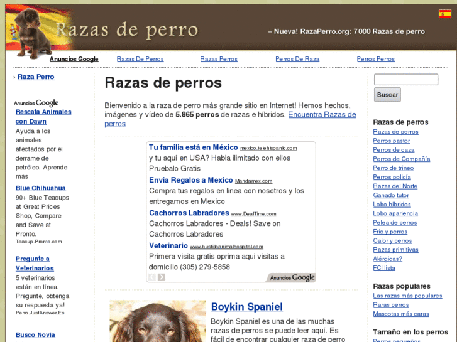This screenshot has width=457, height=342.
Task: Open the Perros pastor link
Action: coord(392,141)
